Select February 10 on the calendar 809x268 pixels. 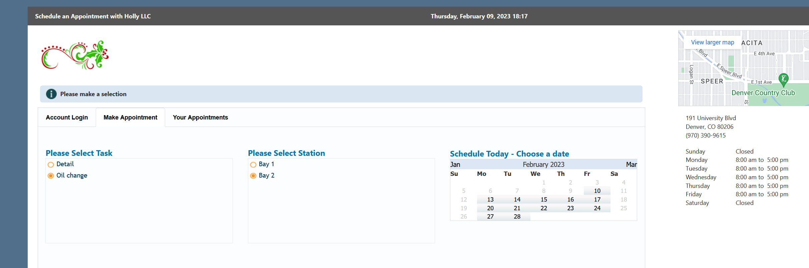(597, 191)
